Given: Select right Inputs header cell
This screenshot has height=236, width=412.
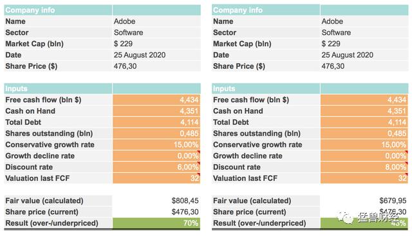Looking at the screenshot, I should coord(266,89).
